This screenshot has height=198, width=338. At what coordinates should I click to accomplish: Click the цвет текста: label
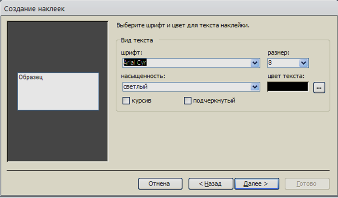point(286,76)
